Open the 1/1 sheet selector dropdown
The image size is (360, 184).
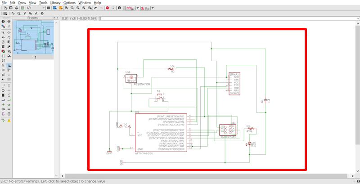(36, 8)
